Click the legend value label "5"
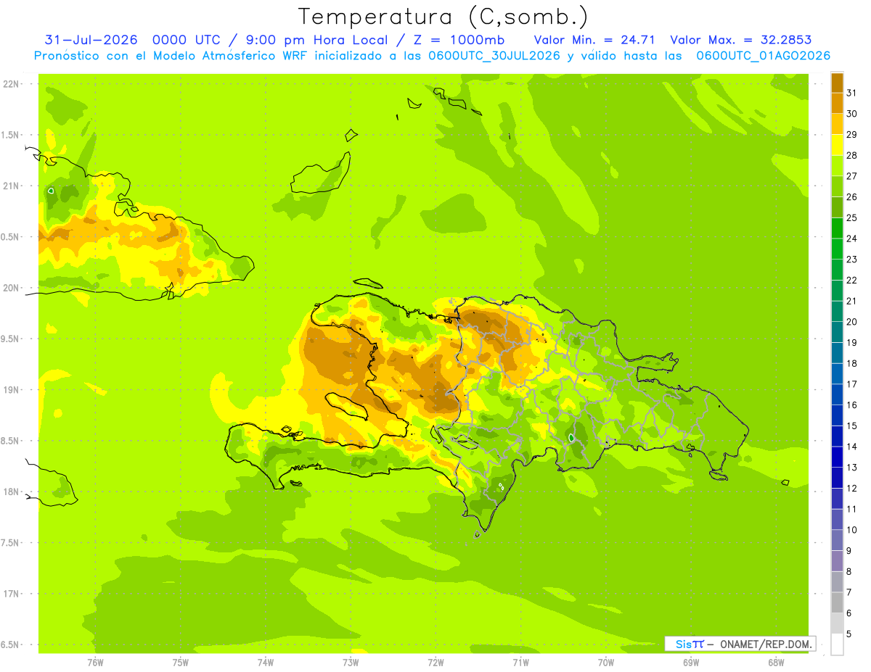 tap(849, 634)
